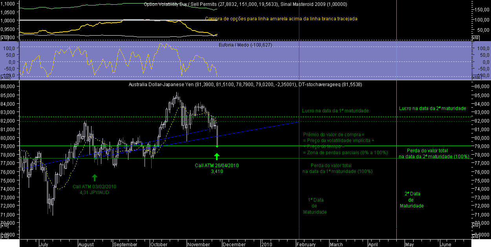Click 86,000 on the left price axis
Screen dimensions: 491x247
pyautogui.click(x=7, y=86)
